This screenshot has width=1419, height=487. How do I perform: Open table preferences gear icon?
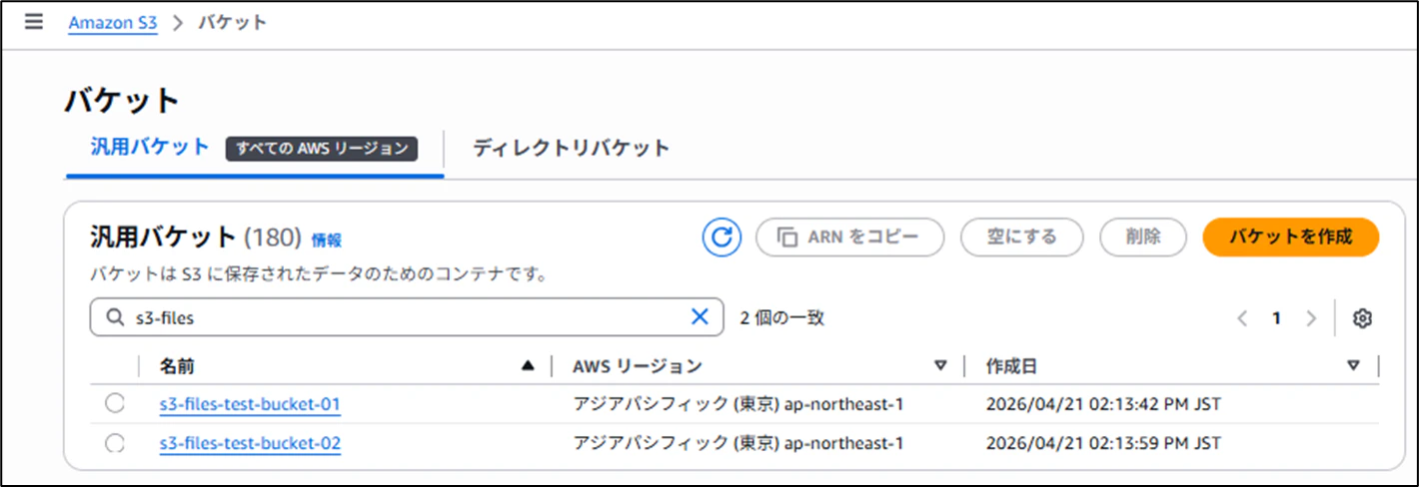click(x=1362, y=318)
